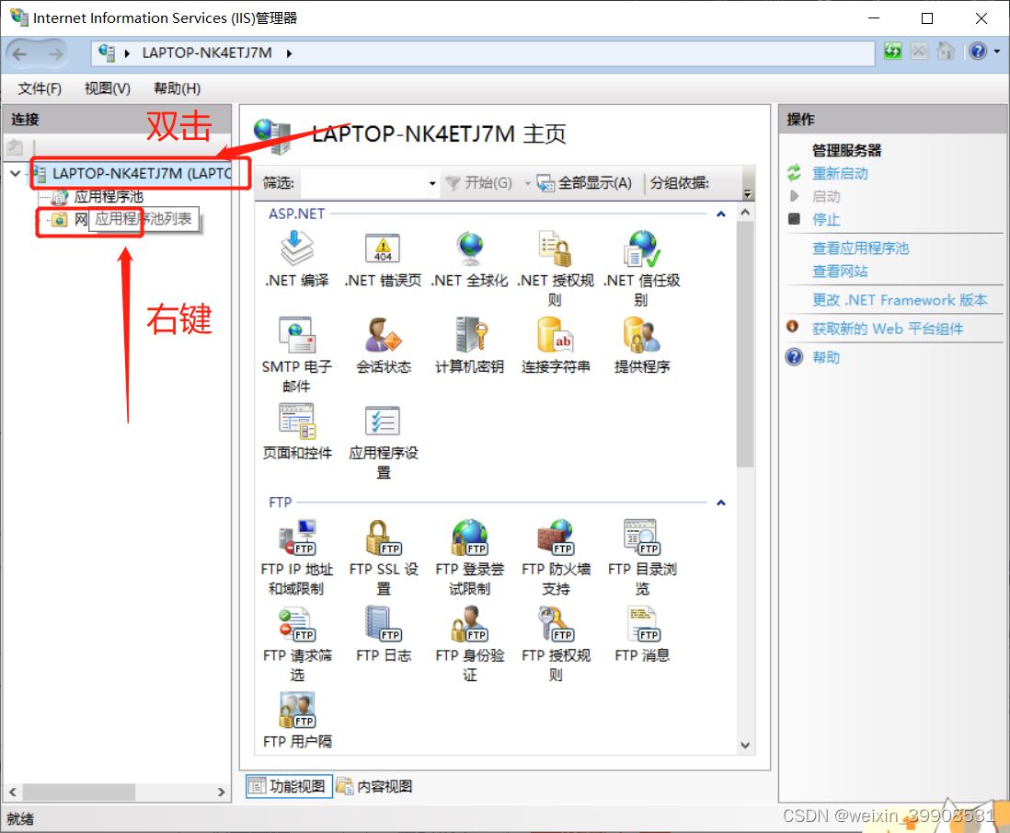
Task: Open the 应用程序设置 icon
Action: click(384, 422)
